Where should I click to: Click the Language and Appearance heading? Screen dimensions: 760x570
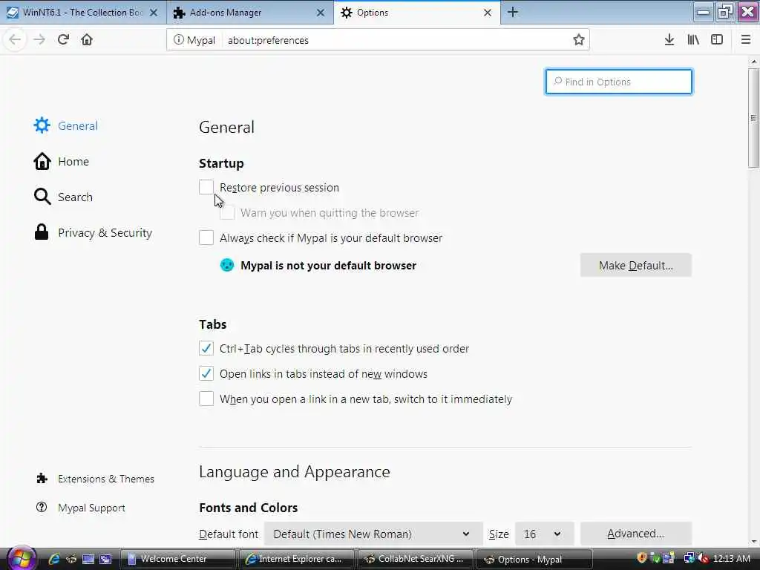tap(294, 471)
